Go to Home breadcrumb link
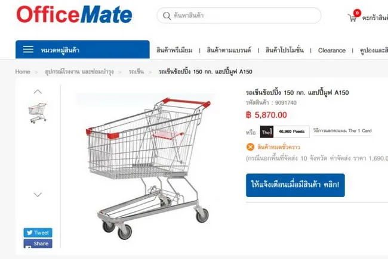The height and width of the screenshot is (259, 388). click(x=23, y=71)
